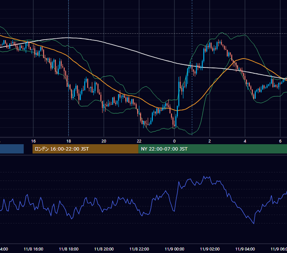Click the '2' hour label on chart axis

click(210, 141)
